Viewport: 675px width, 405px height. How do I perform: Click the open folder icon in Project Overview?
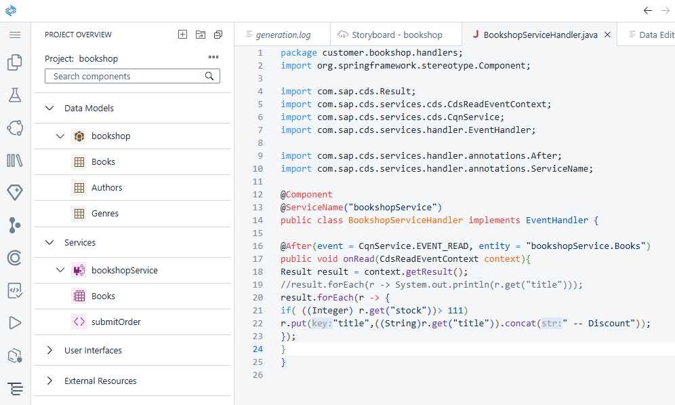tap(201, 35)
